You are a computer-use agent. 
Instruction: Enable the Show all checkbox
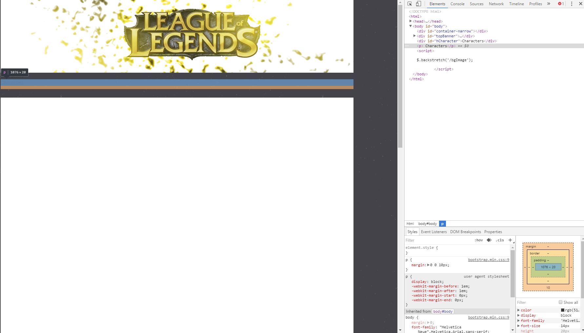[560, 302]
